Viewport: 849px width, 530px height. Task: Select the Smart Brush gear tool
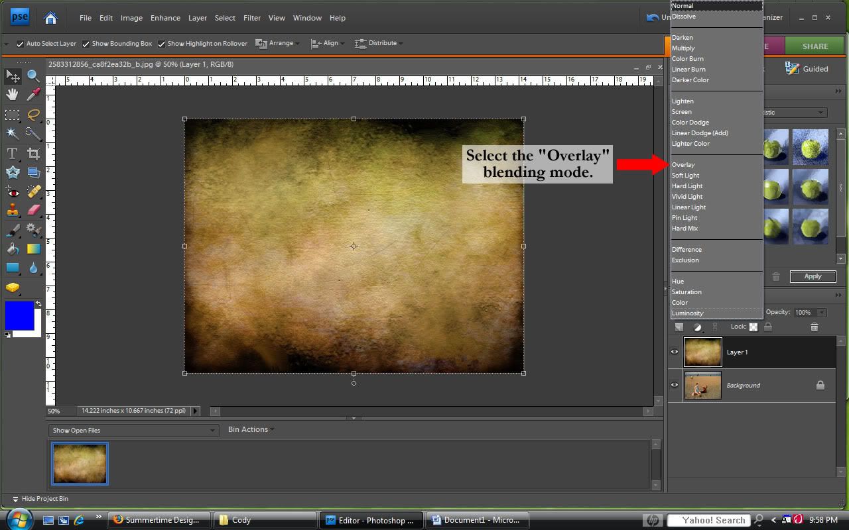pos(33,230)
